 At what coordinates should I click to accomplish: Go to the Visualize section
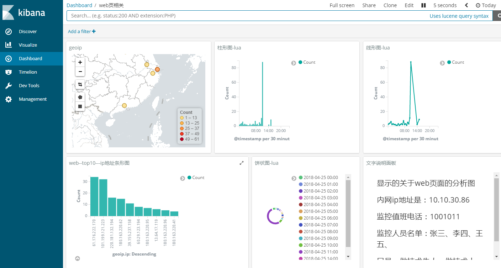coord(28,45)
